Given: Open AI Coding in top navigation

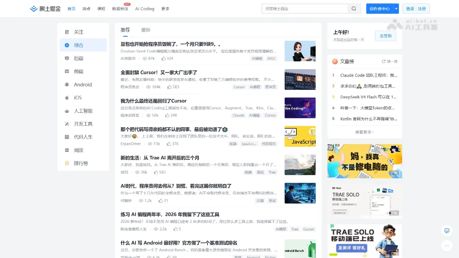Looking at the screenshot, I should tap(145, 9).
